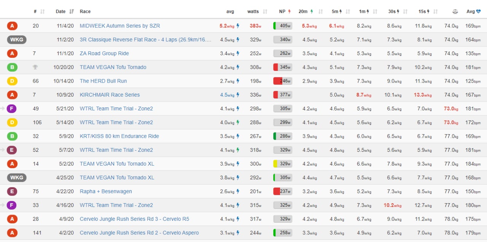Click category D badge for The HERD Bull Run

[x=12, y=81]
